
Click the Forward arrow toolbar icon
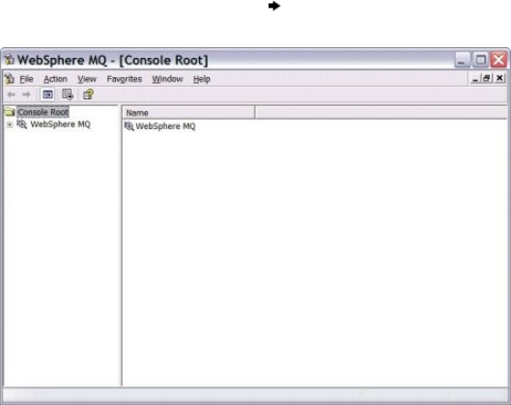click(26, 94)
